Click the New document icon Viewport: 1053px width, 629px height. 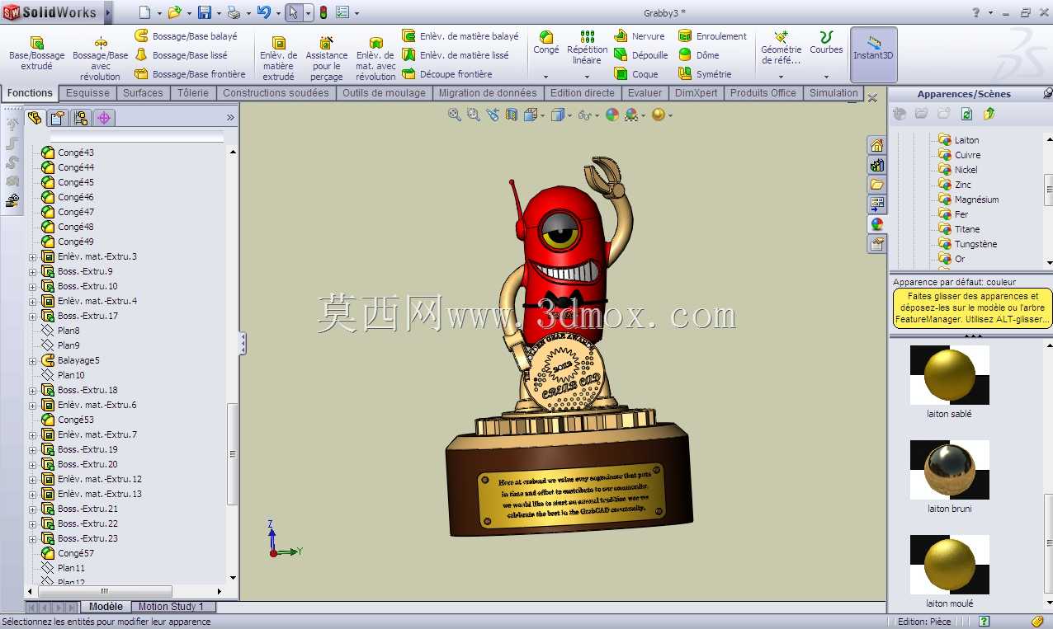[144, 13]
